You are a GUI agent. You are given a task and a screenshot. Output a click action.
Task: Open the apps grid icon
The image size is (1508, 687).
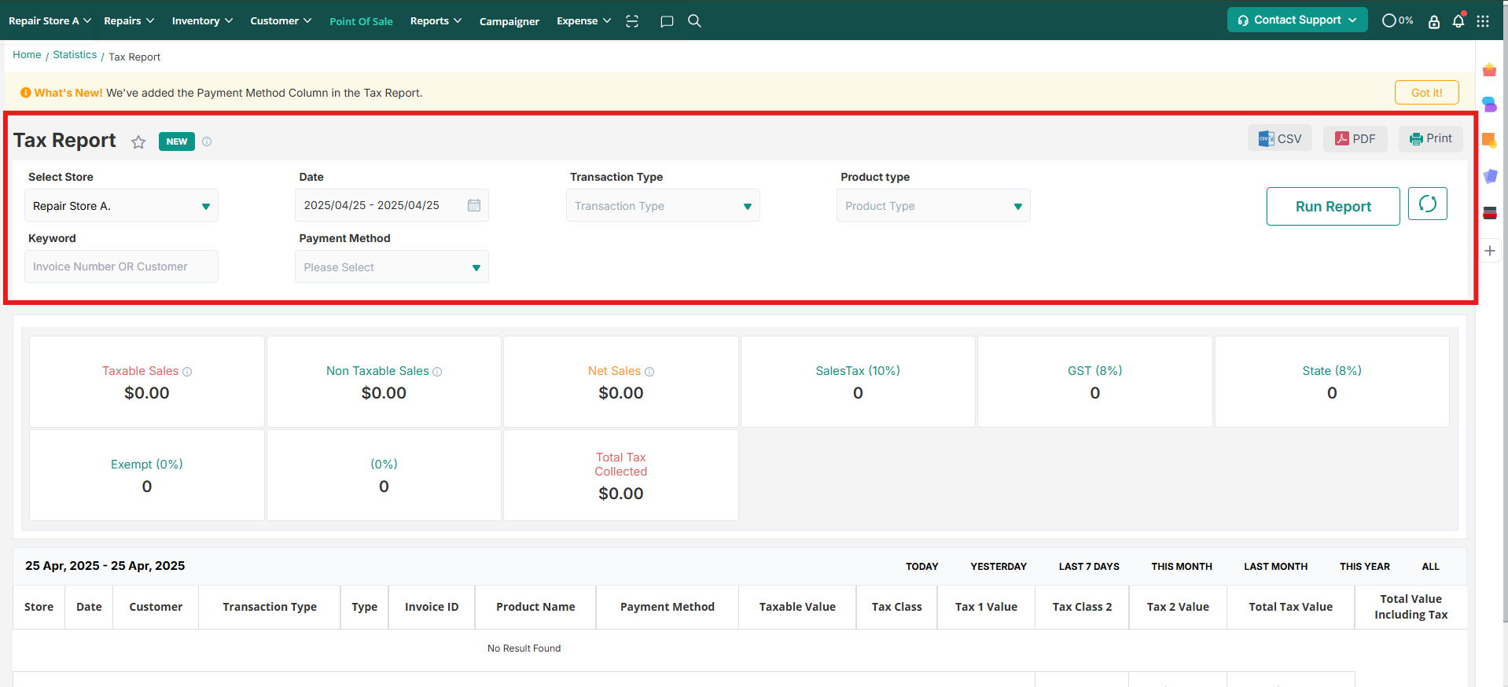coord(1483,21)
